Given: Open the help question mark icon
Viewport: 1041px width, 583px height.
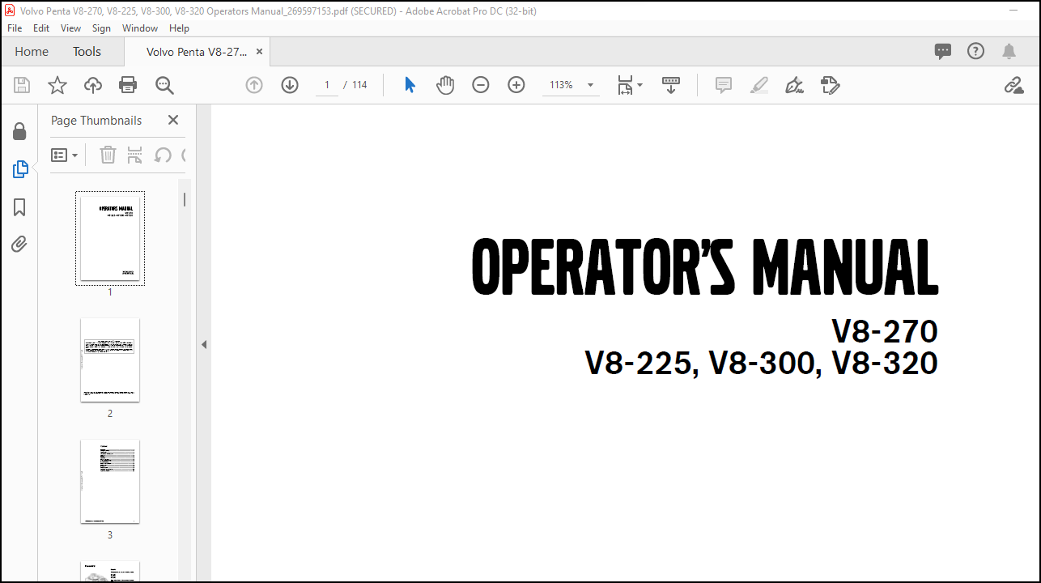Looking at the screenshot, I should point(976,51).
